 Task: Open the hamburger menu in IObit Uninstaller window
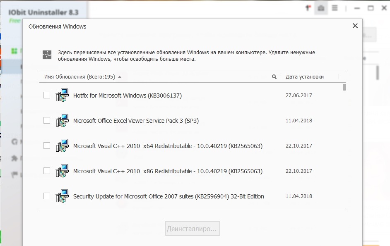pyautogui.click(x=335, y=8)
